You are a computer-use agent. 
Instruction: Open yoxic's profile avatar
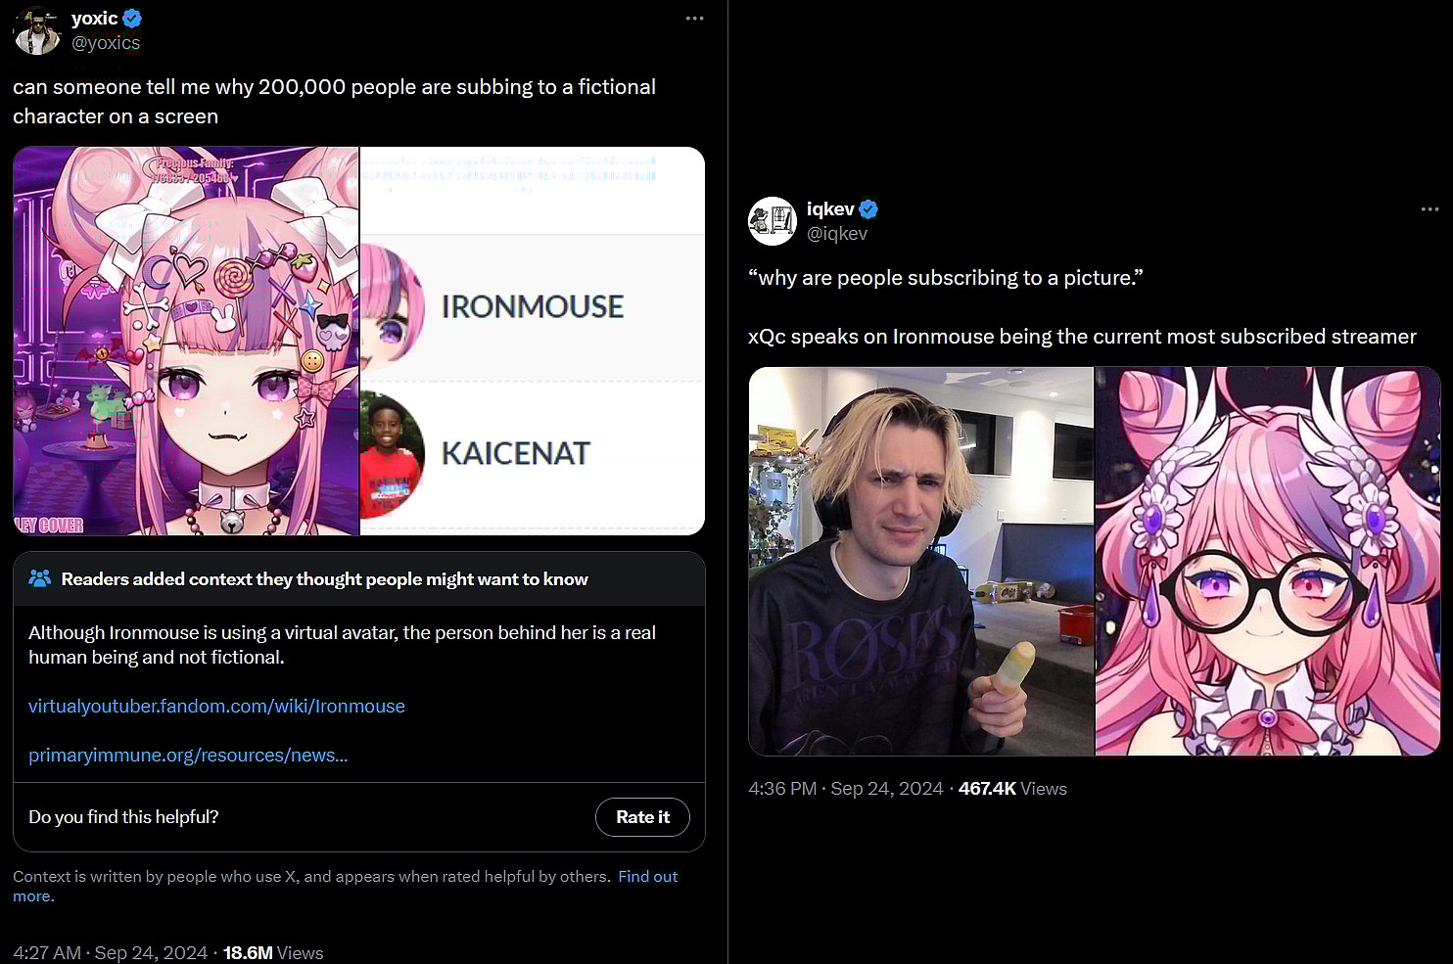click(x=37, y=30)
